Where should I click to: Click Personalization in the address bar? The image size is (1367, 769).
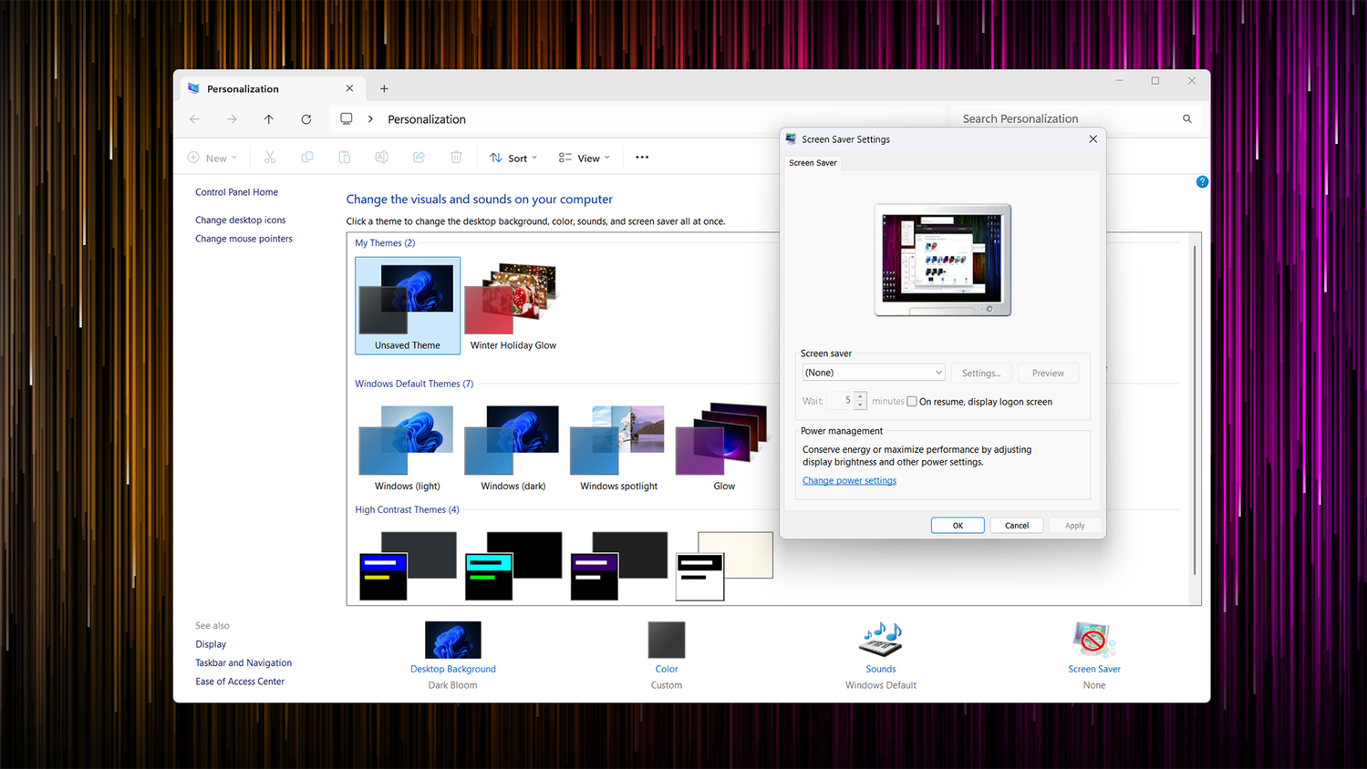click(x=427, y=119)
